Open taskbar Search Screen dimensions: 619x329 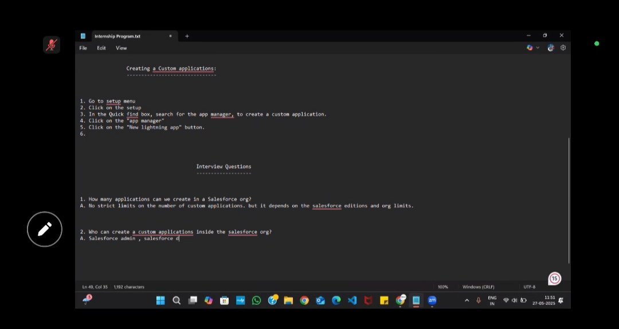177,300
